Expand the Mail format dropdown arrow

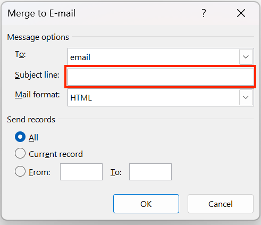(246, 97)
